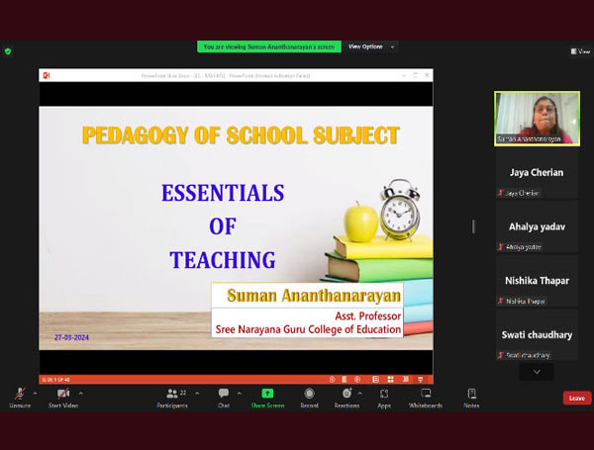Click slide show view icon in status bar
The height and width of the screenshot is (450, 594).
(x=420, y=379)
